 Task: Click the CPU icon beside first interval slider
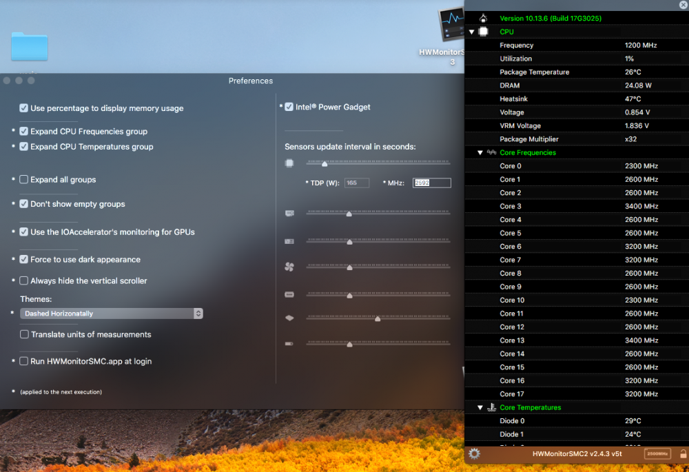click(289, 163)
